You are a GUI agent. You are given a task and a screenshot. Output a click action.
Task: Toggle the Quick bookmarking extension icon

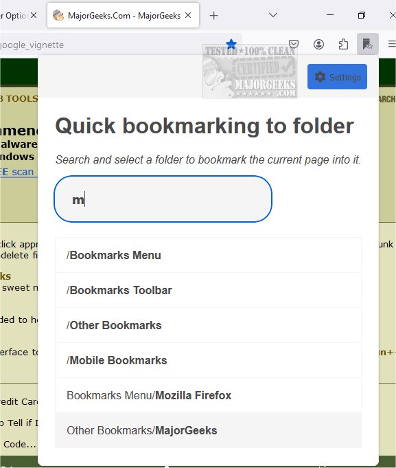(368, 44)
